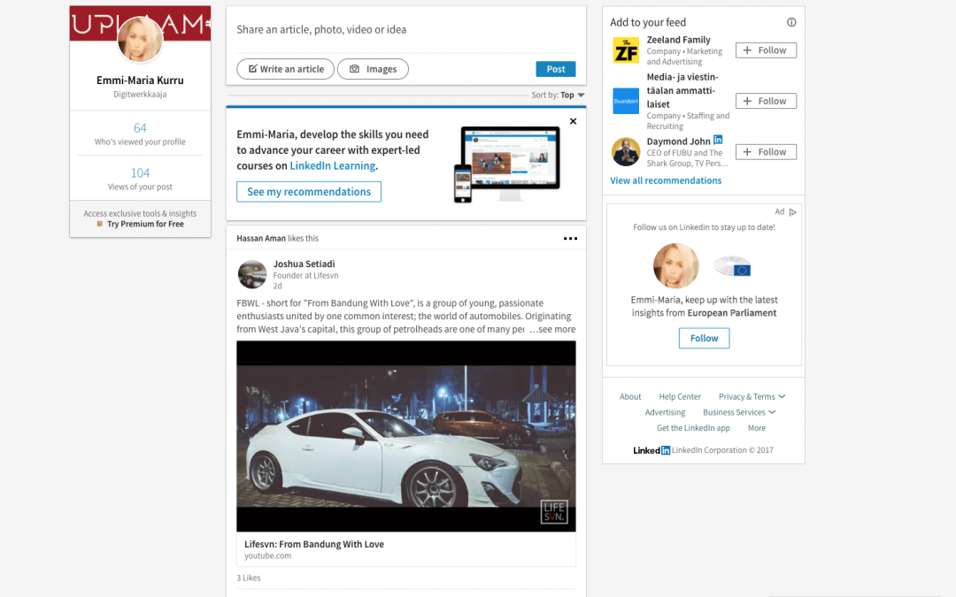Click the 3 Likes count

coord(248,578)
